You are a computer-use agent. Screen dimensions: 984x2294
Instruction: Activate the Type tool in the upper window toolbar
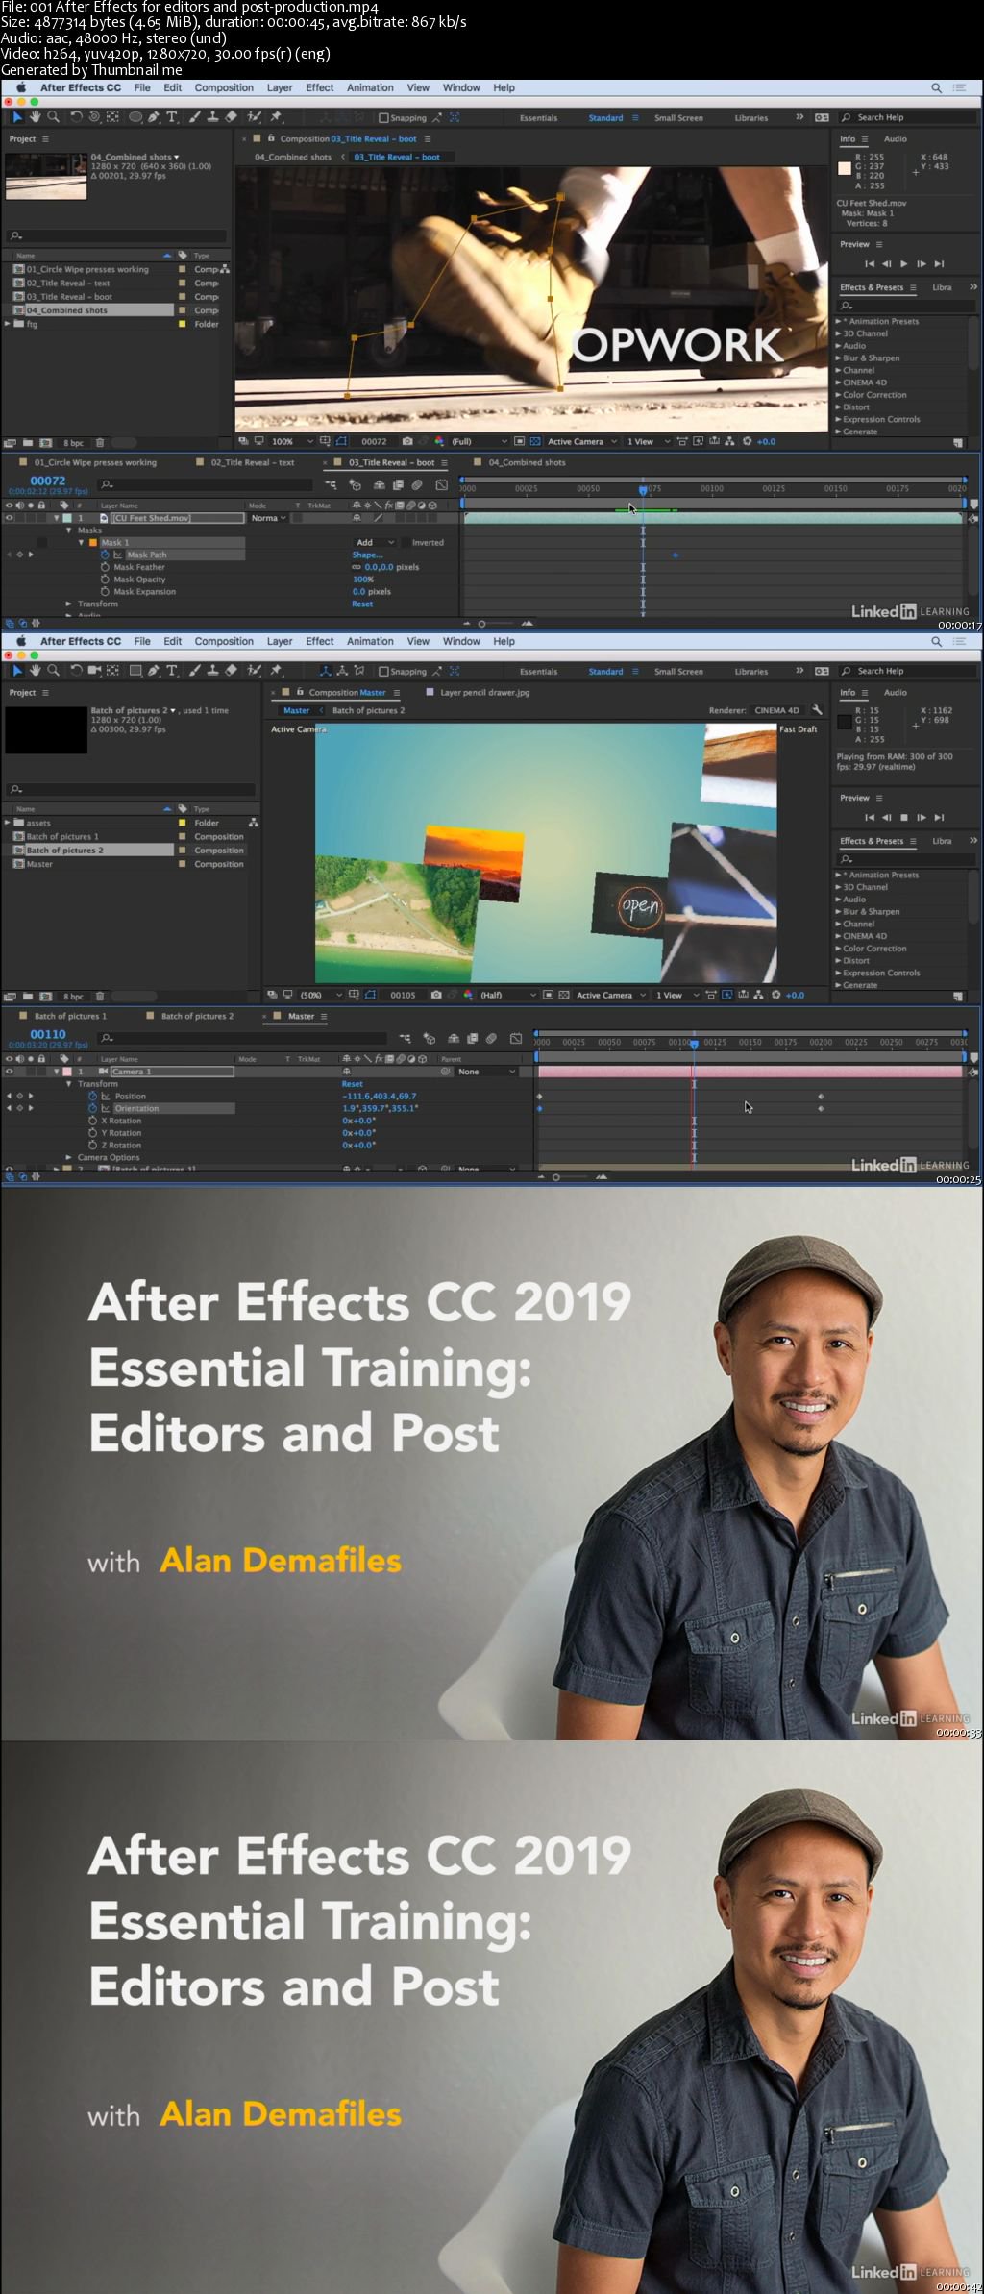172,117
